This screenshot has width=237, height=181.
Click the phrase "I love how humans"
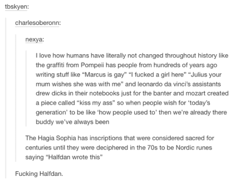62,55
